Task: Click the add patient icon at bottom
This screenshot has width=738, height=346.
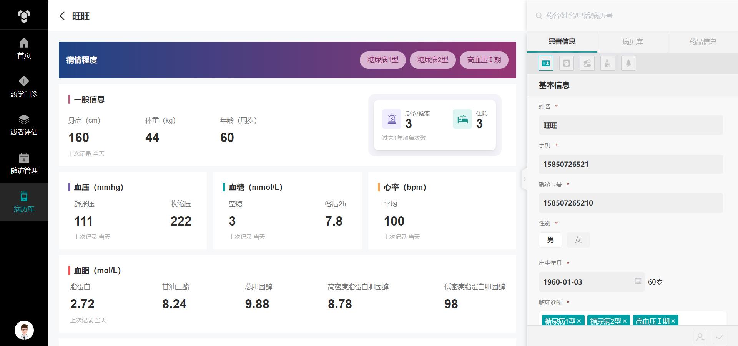Action: click(700, 337)
